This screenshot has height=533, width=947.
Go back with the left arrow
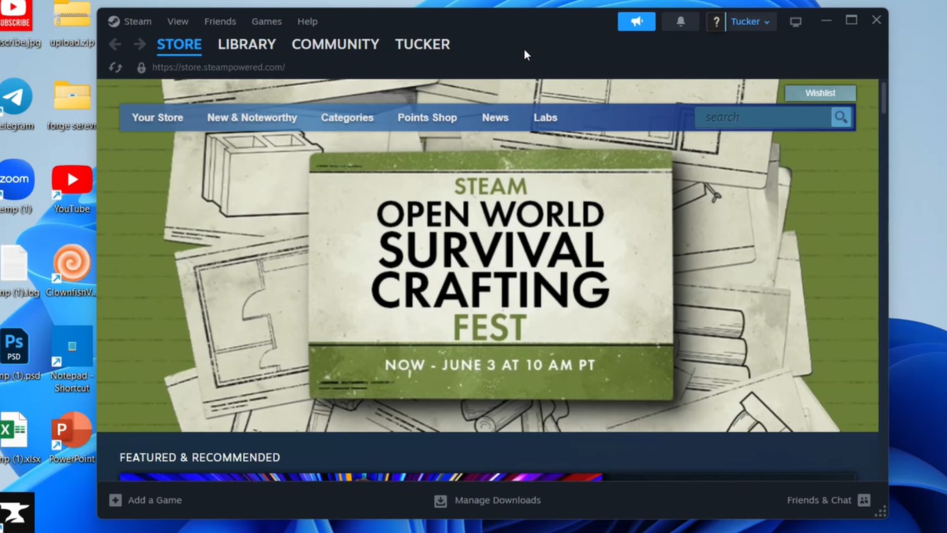(x=115, y=44)
